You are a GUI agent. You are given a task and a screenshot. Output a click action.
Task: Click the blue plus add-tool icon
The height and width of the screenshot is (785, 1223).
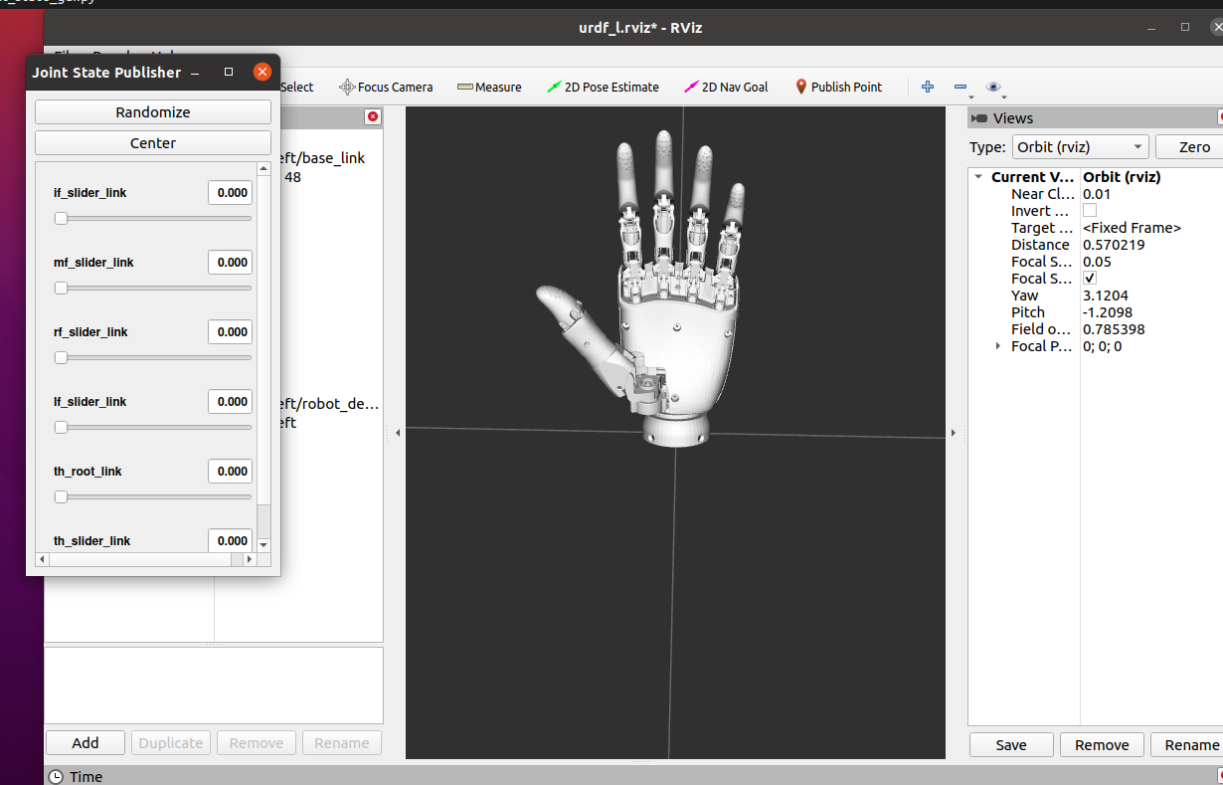coord(928,88)
